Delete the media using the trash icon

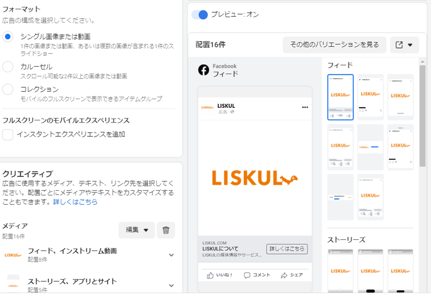click(166, 230)
